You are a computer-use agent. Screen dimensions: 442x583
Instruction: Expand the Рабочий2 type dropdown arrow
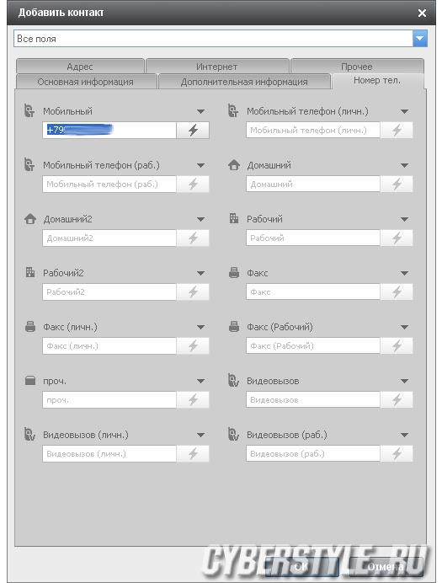pos(200,273)
